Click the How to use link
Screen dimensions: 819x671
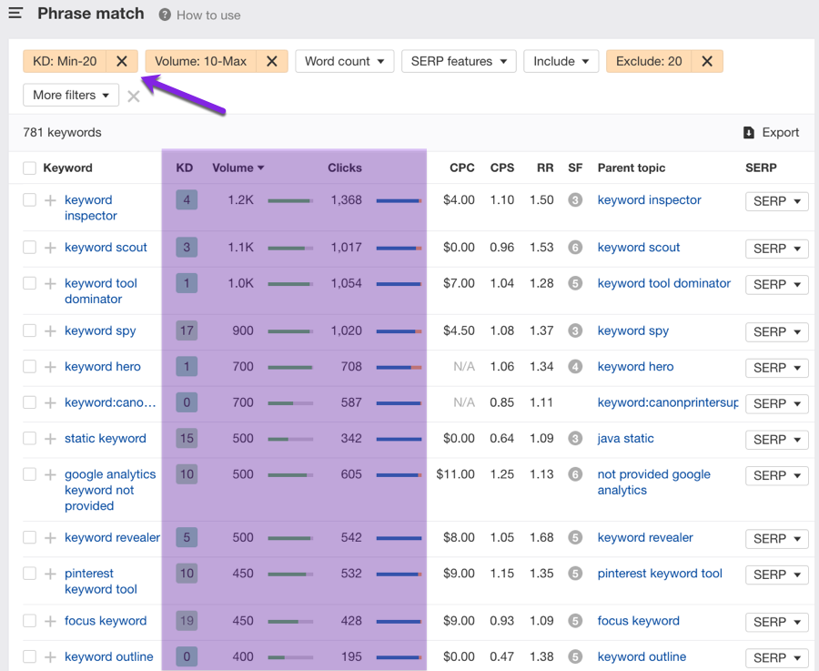coord(208,15)
